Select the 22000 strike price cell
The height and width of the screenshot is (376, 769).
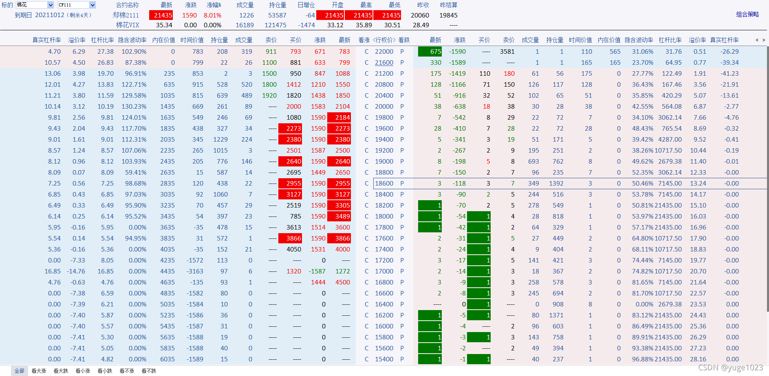tap(384, 52)
